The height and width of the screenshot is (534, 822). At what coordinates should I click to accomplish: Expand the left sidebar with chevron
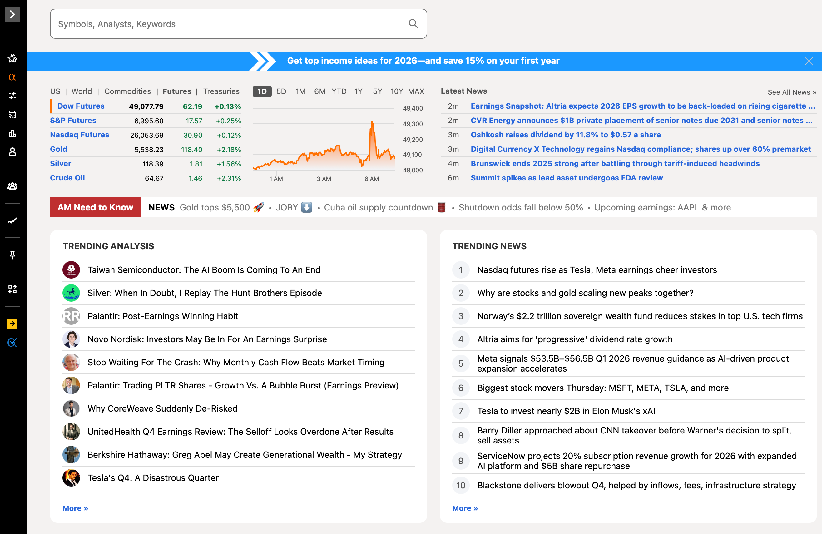pos(12,14)
